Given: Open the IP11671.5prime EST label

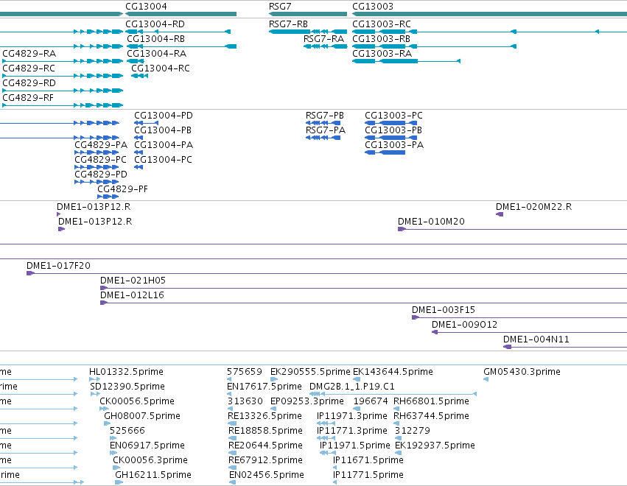Looking at the screenshot, I should [368, 460].
